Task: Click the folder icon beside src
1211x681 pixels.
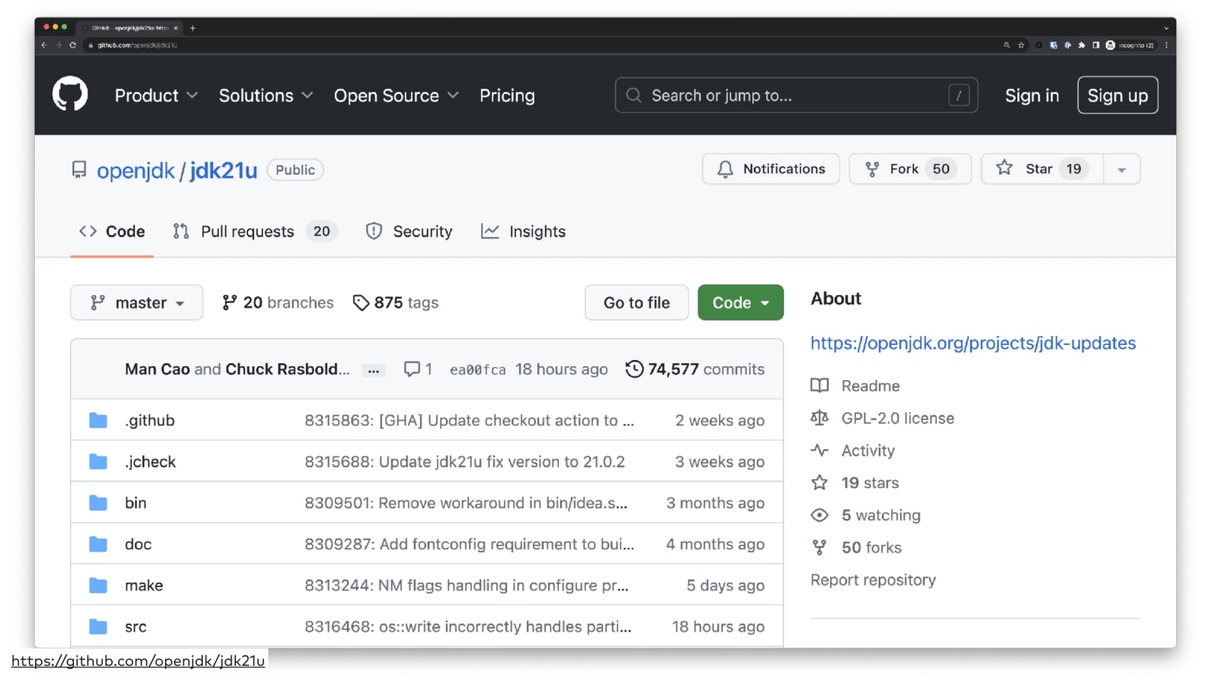Action: click(98, 627)
